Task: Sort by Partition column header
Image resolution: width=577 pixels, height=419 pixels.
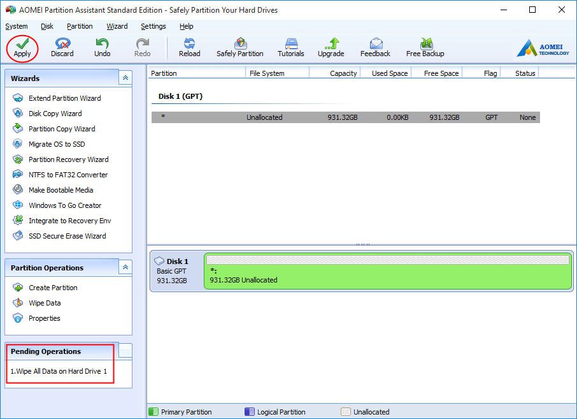Action: [197, 73]
